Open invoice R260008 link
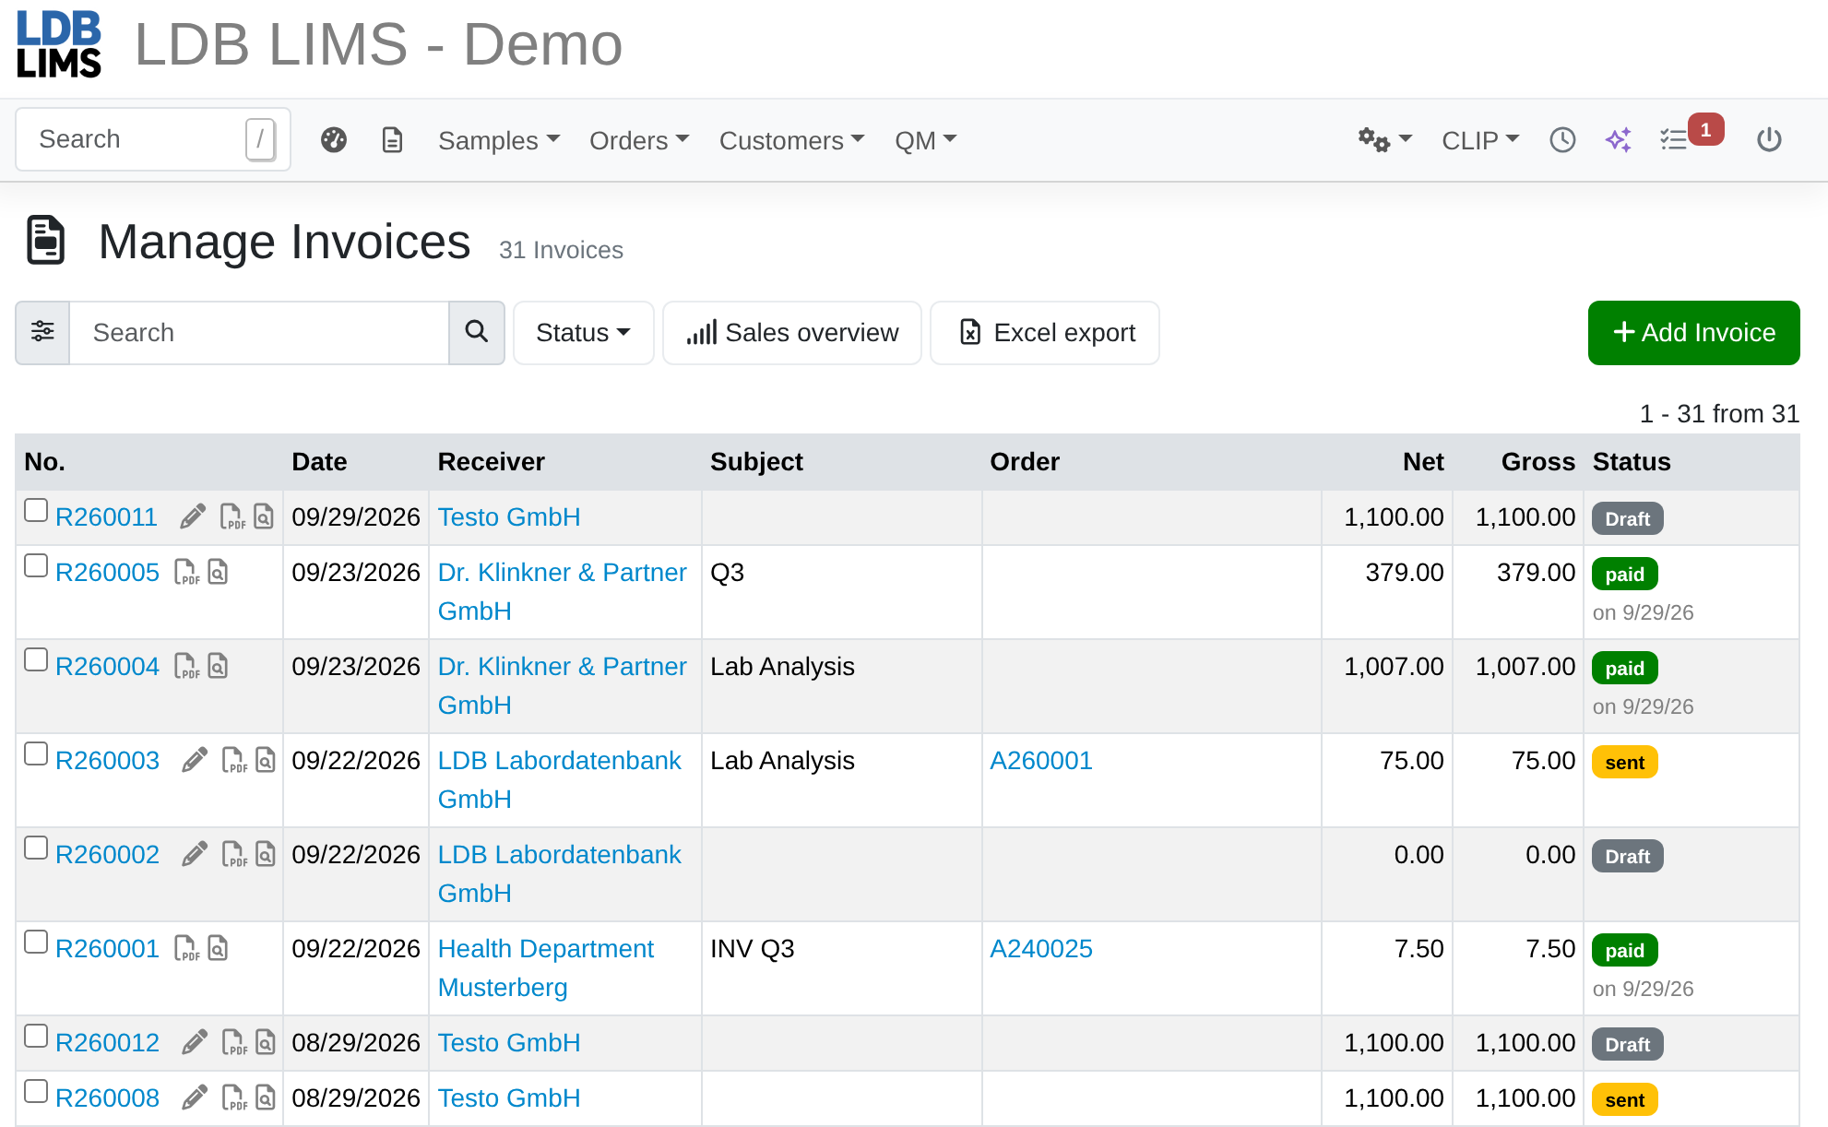Screen dimensions: 1828x1127 pos(107,1097)
